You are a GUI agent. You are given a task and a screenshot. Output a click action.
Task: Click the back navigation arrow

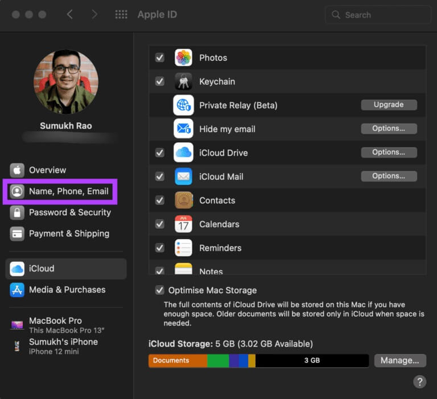click(69, 14)
